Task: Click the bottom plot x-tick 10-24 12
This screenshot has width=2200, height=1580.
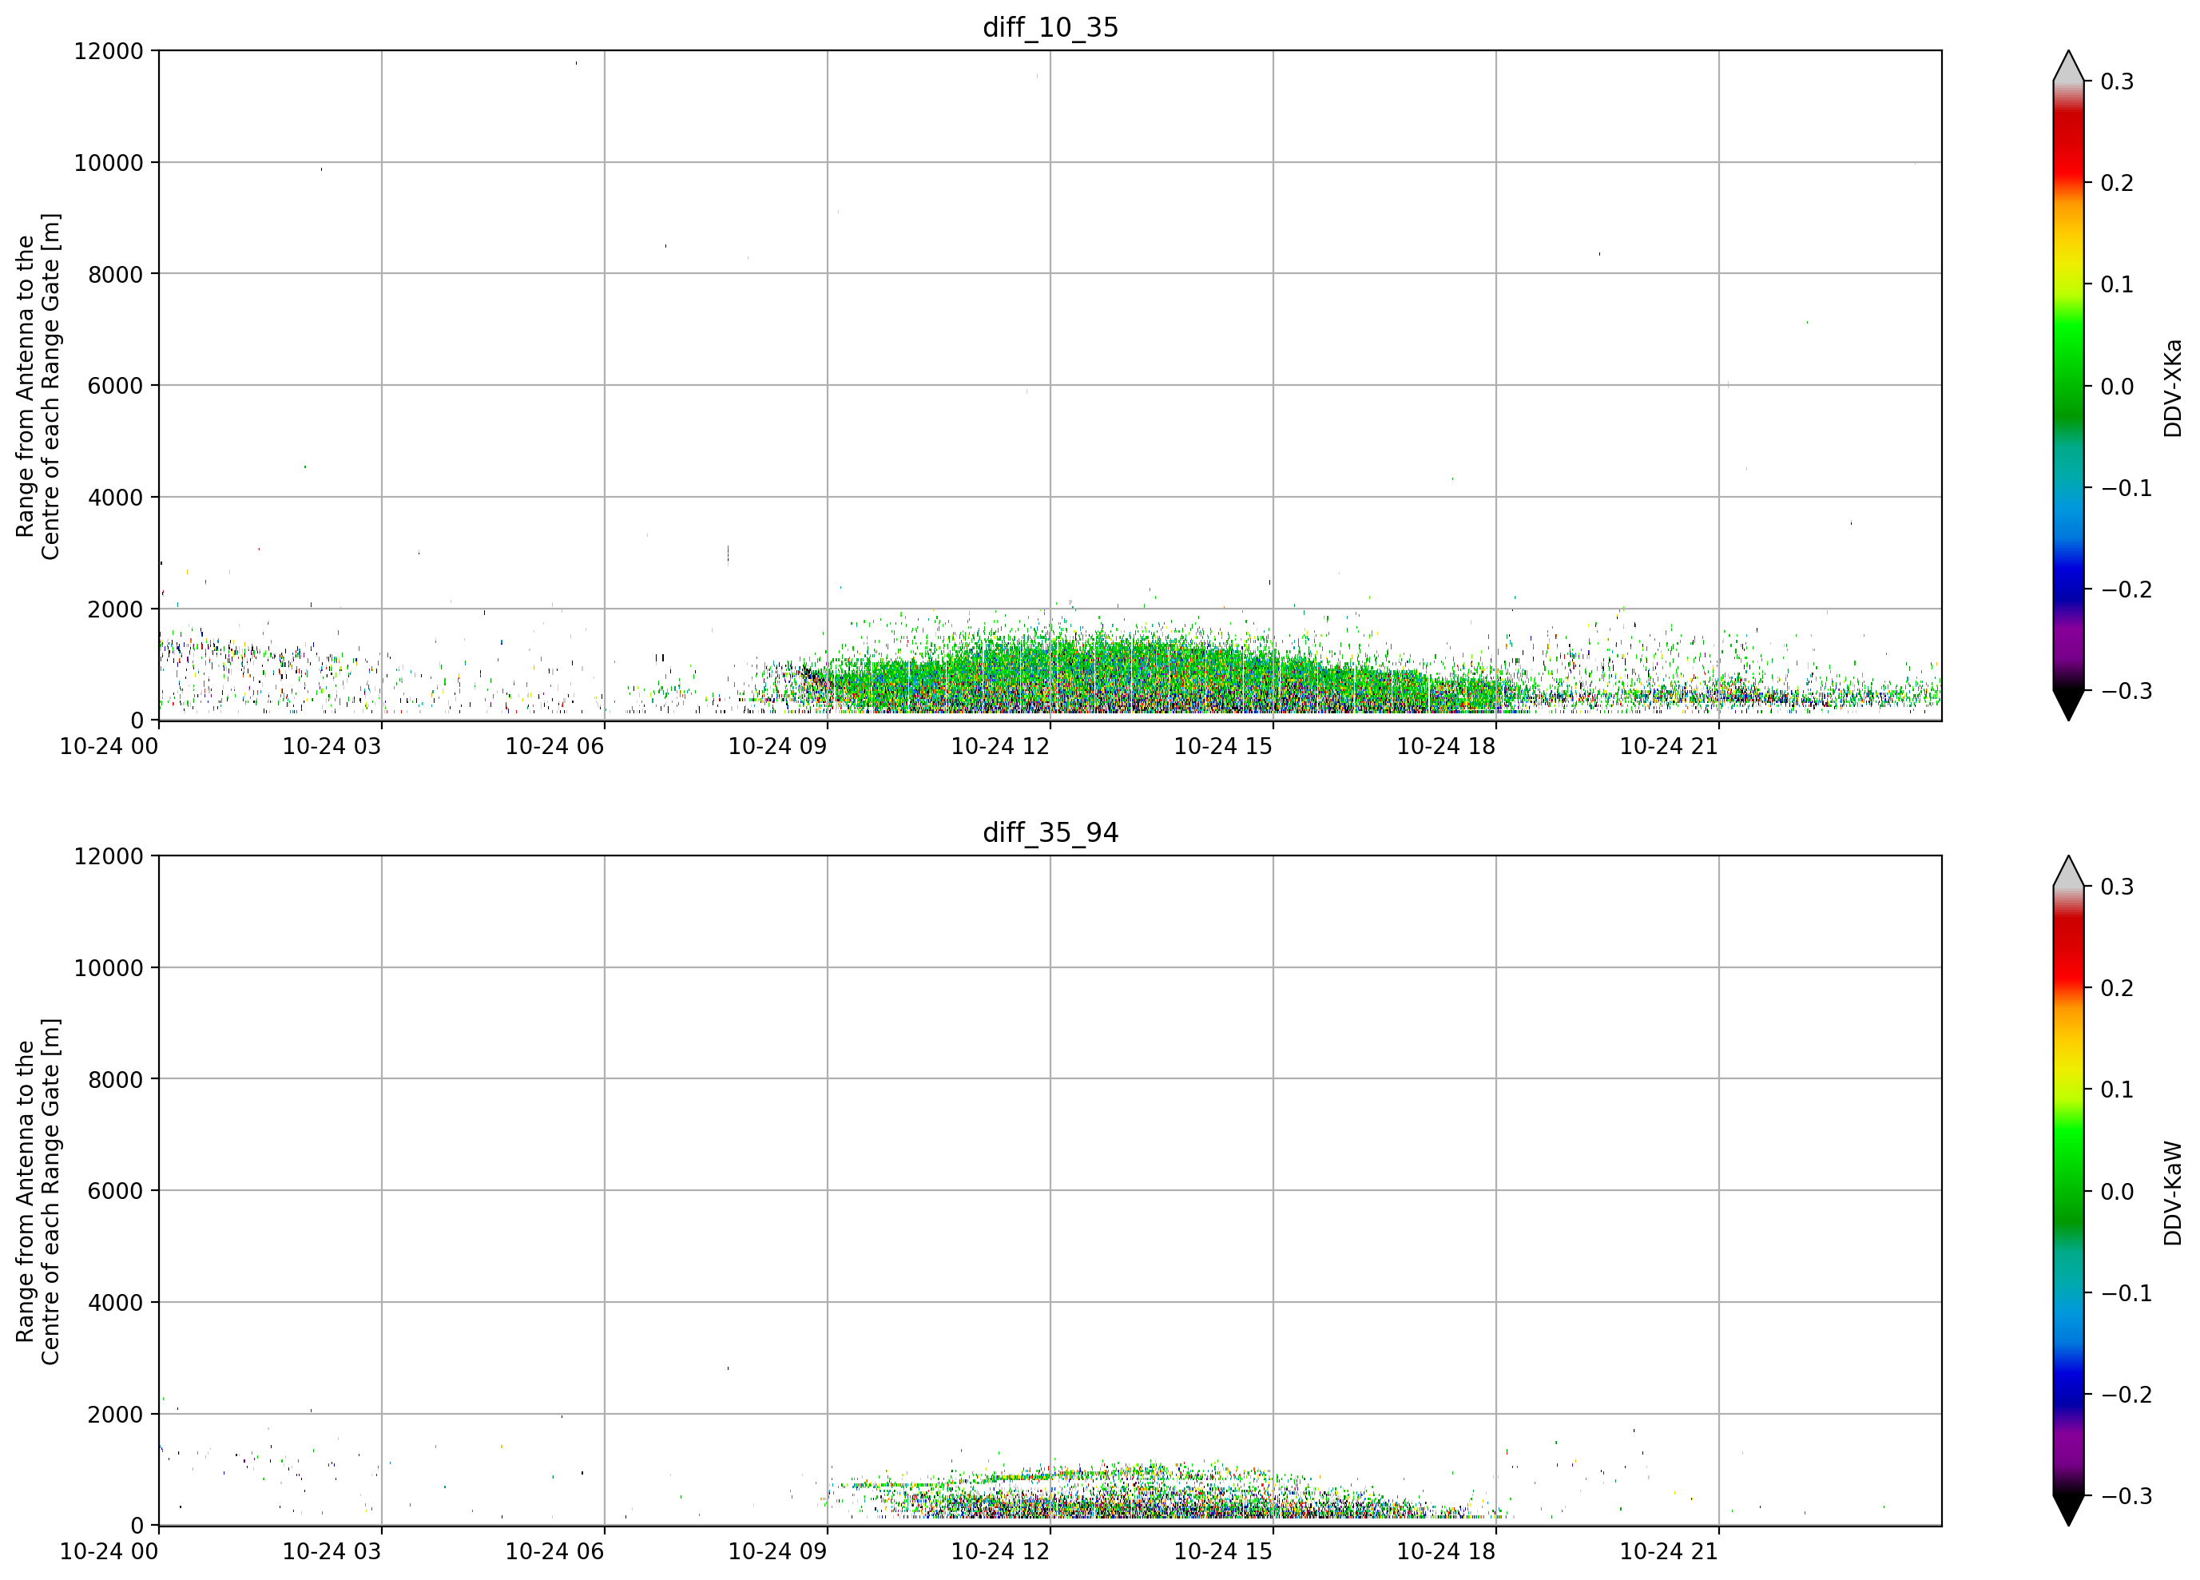Action: pos(1000,1551)
